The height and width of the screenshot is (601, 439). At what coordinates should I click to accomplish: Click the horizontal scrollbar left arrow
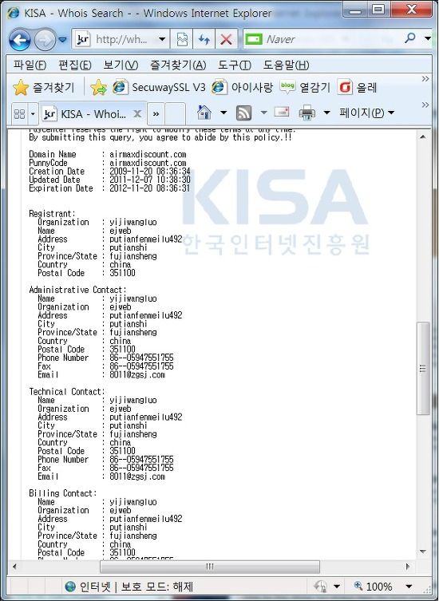point(15,567)
